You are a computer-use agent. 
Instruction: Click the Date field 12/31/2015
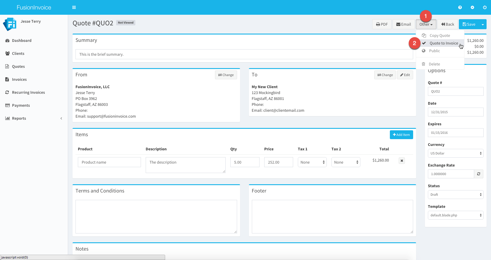click(x=456, y=112)
